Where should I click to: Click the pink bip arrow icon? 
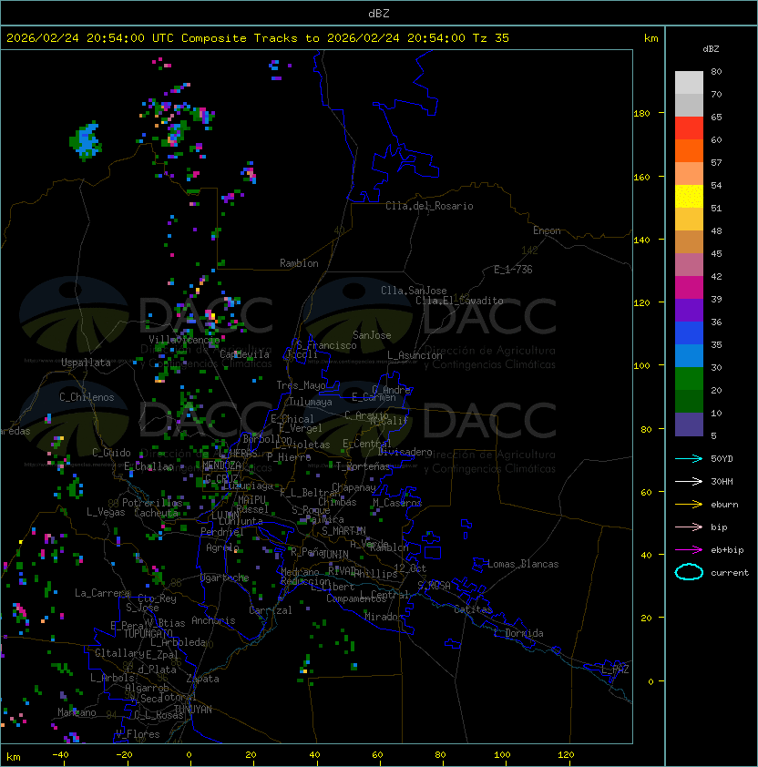(689, 527)
